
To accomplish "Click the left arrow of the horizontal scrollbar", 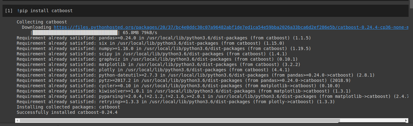I will point(17,120).
